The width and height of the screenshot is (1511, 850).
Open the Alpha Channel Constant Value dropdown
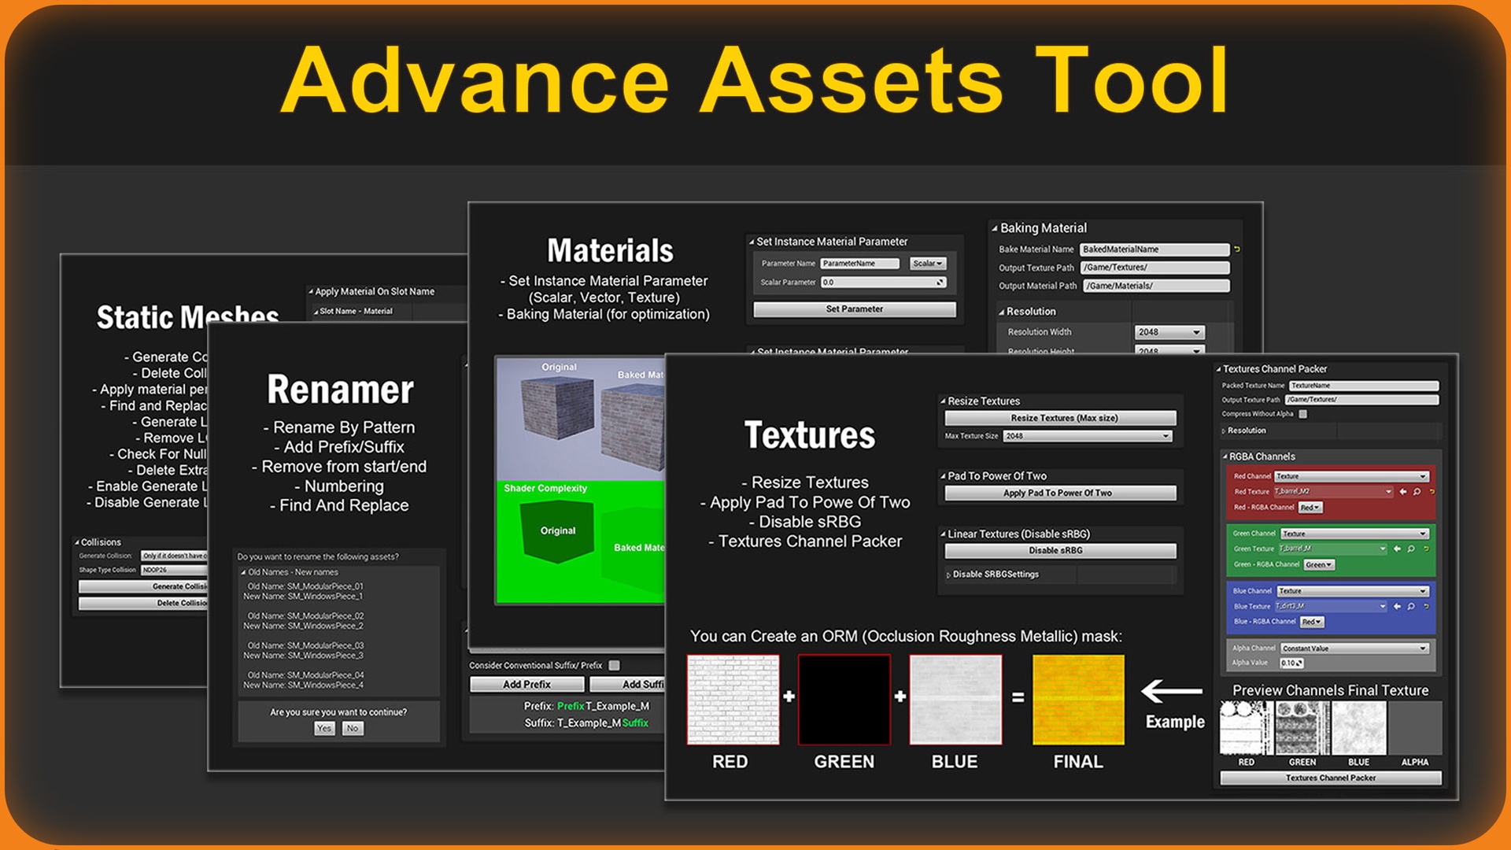pos(1354,649)
